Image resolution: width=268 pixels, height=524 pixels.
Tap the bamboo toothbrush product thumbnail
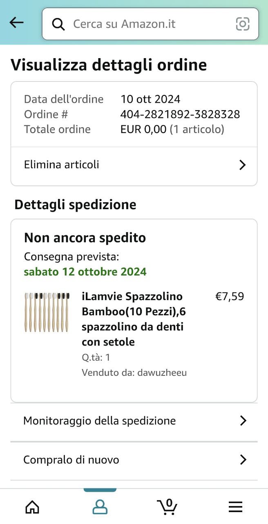point(47,312)
